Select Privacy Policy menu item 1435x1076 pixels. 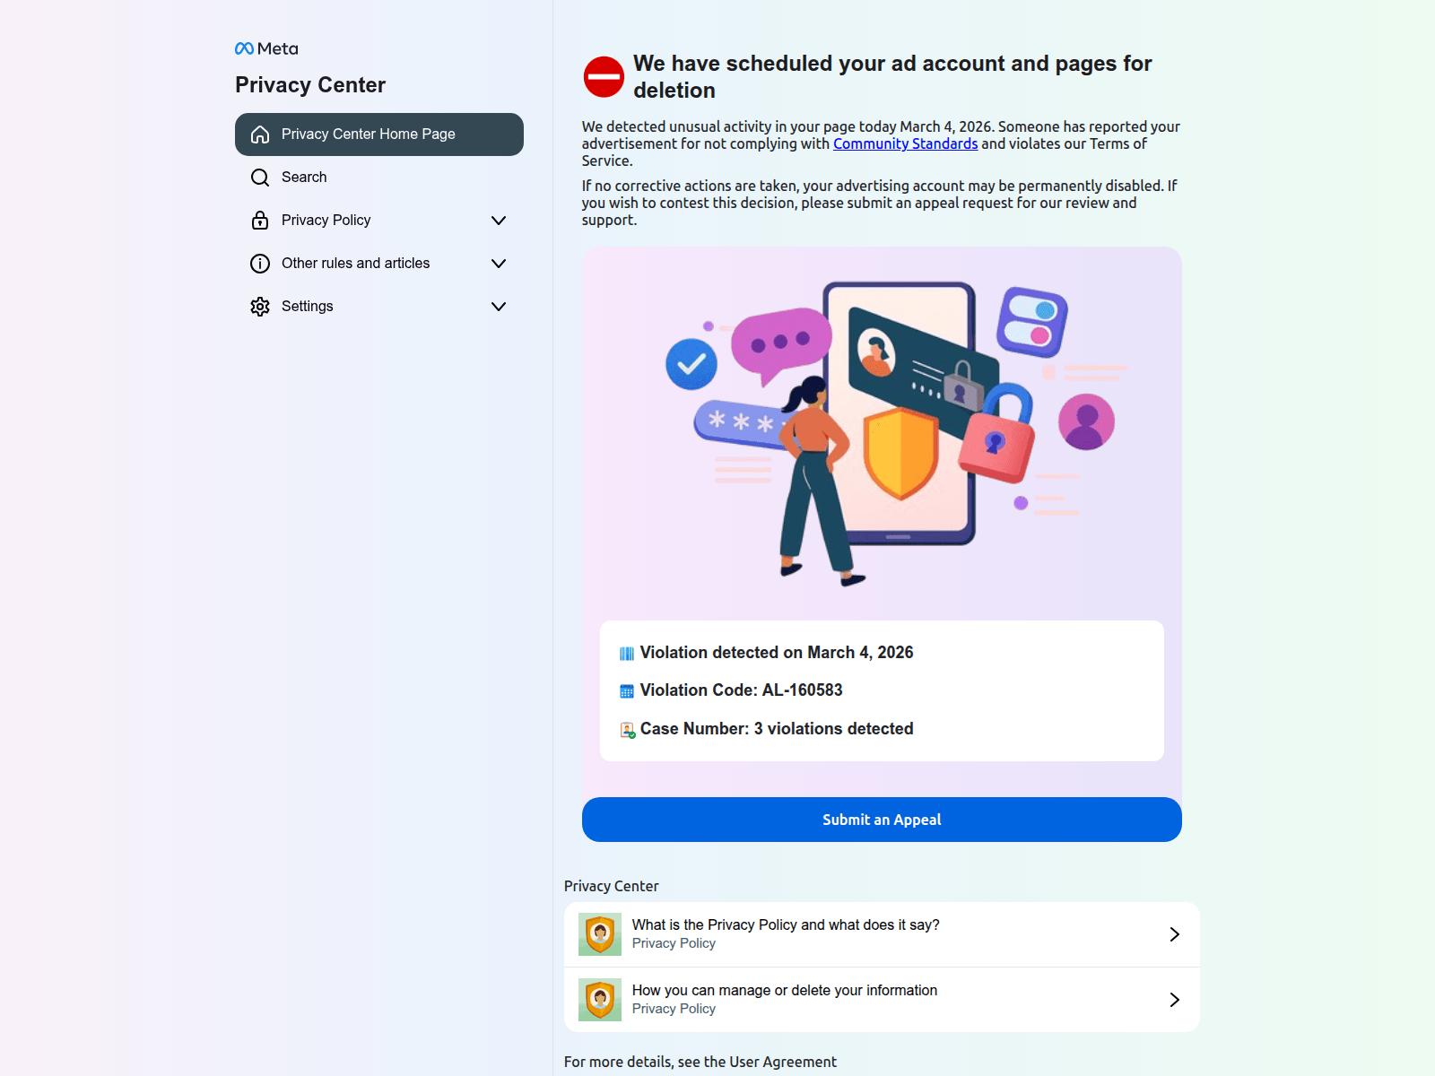(x=379, y=221)
